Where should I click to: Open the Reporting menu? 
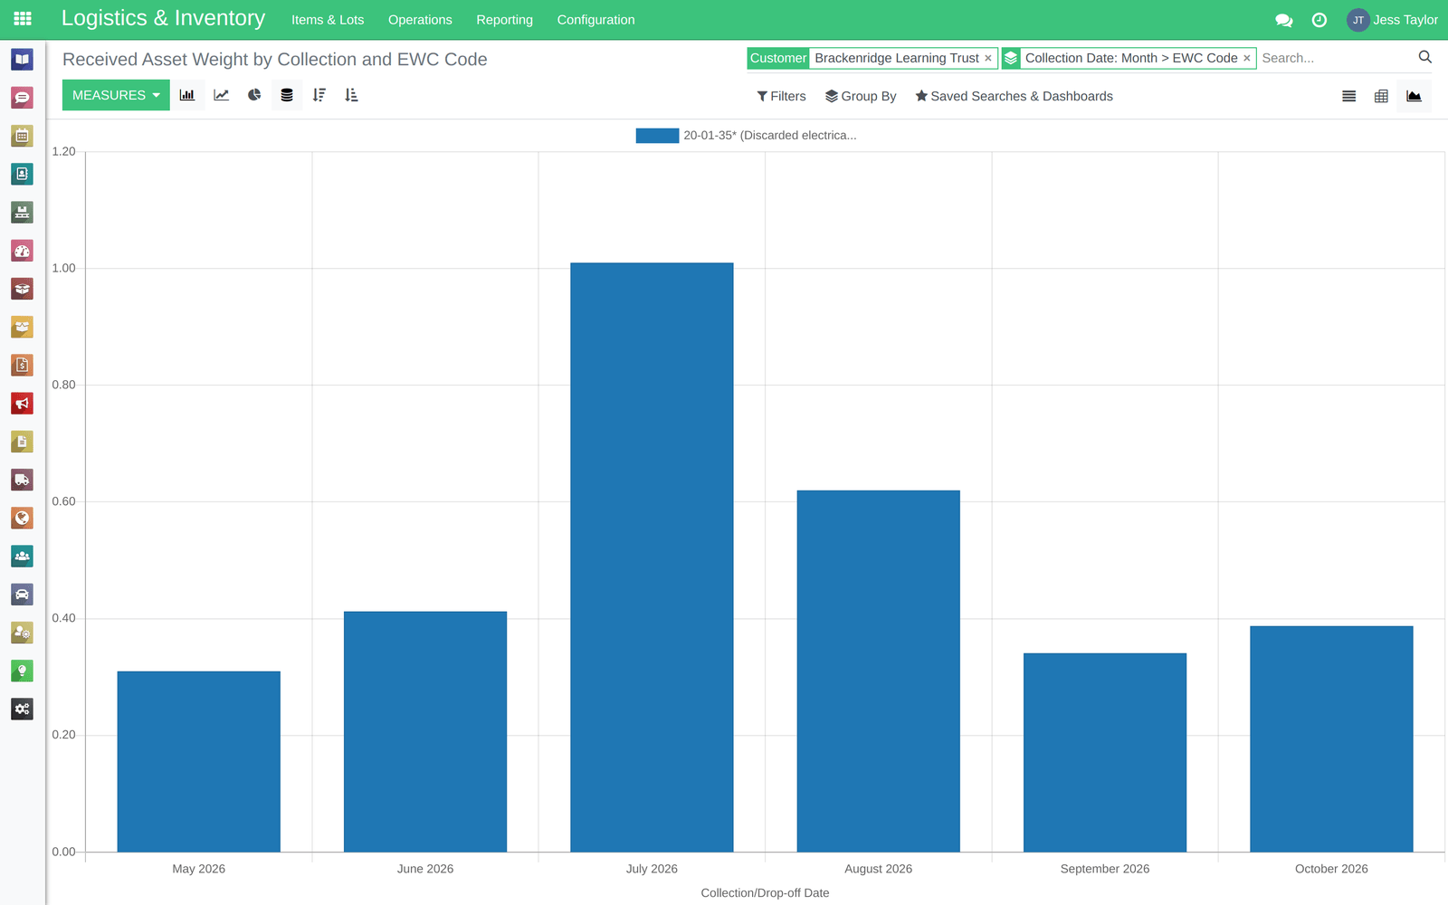[x=504, y=20]
